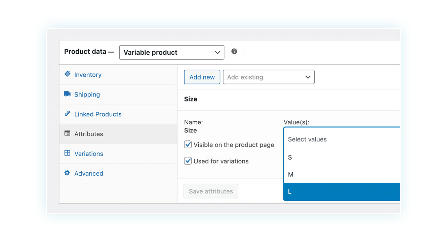This screenshot has width=437, height=241.
Task: Open the Variable product type dropdown
Action: coord(172,52)
